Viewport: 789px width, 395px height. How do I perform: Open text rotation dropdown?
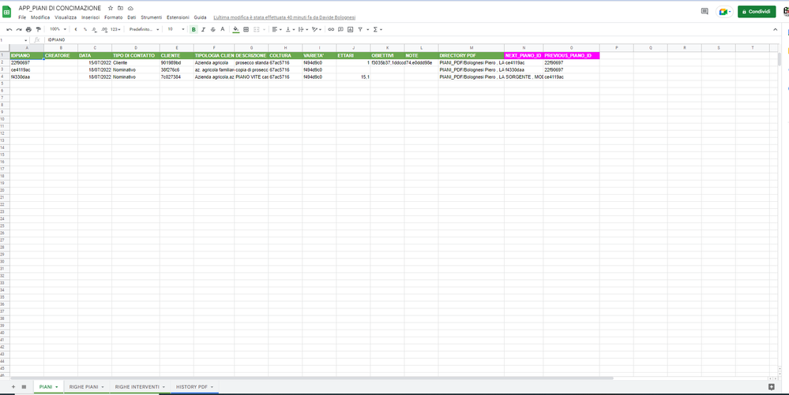tap(317, 30)
